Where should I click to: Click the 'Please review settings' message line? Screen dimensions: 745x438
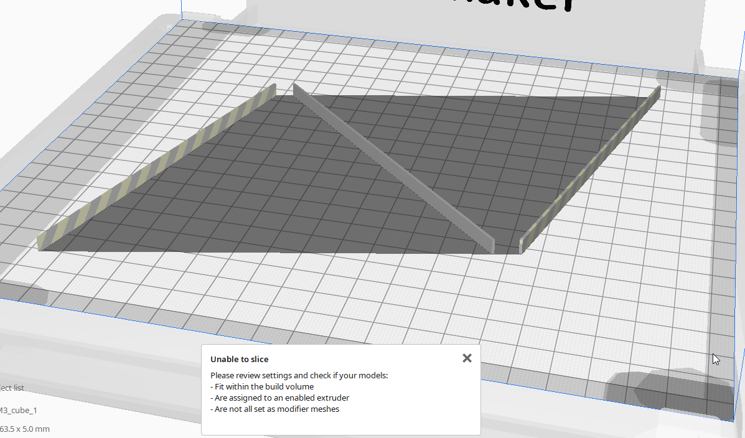click(299, 375)
